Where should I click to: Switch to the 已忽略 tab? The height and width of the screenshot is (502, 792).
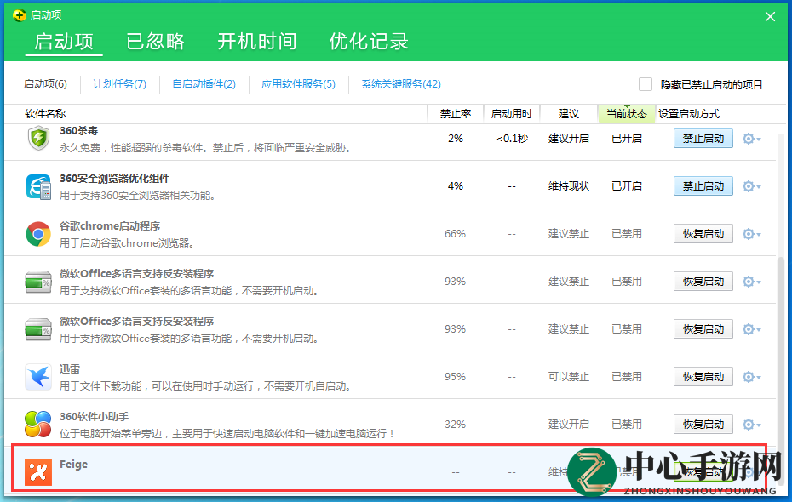point(155,42)
